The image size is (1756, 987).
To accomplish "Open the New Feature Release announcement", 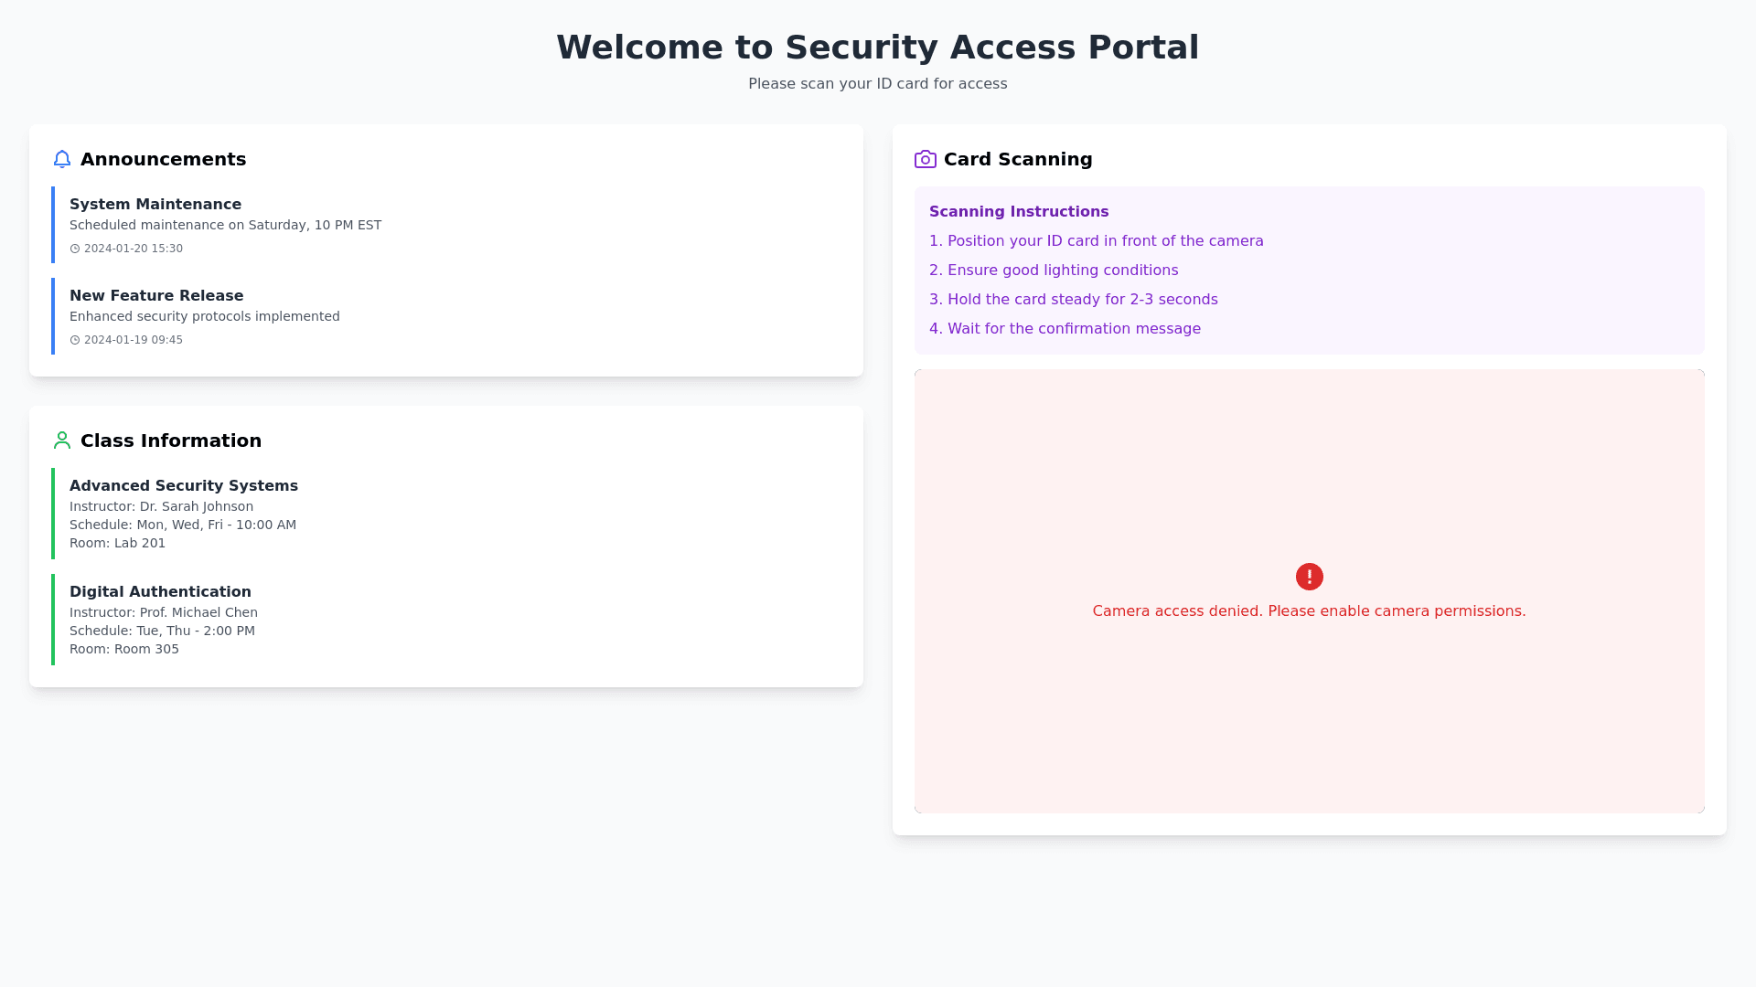I will point(156,296).
